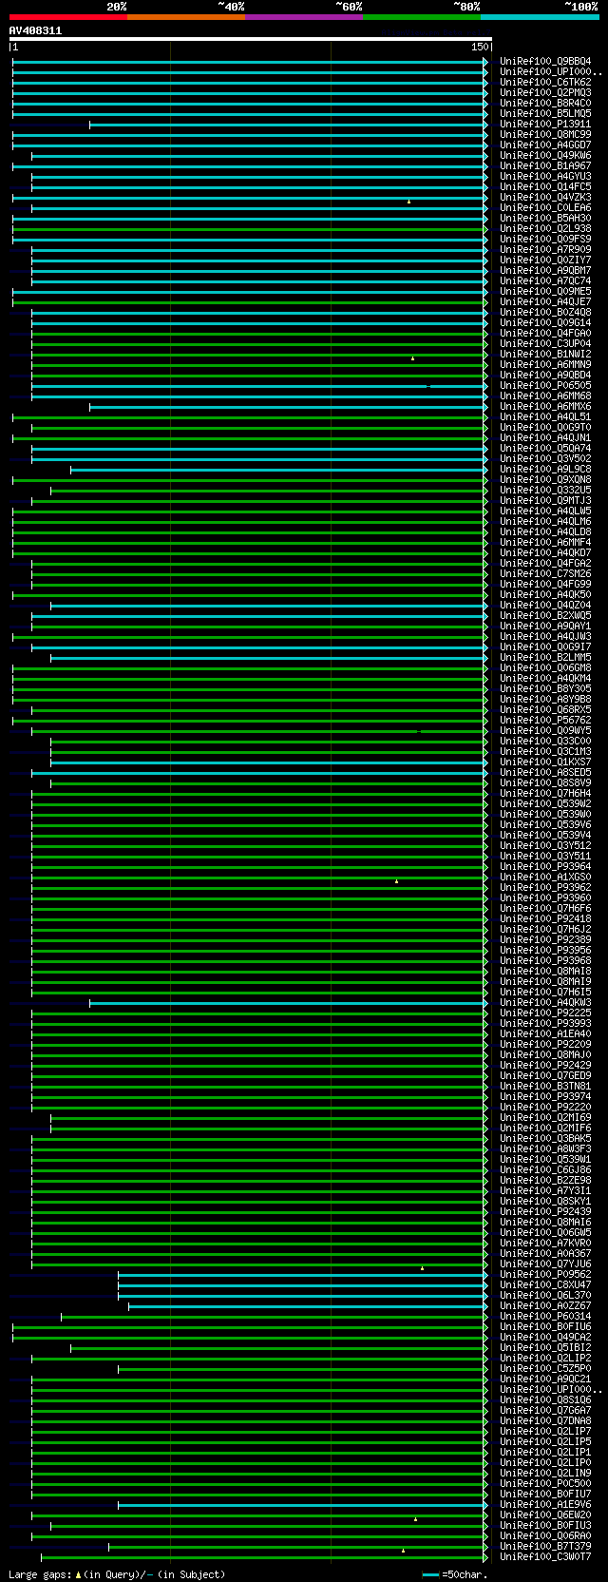
Task: Click the UniRef100_Q8MAI8 entry
Action: [x=545, y=972]
